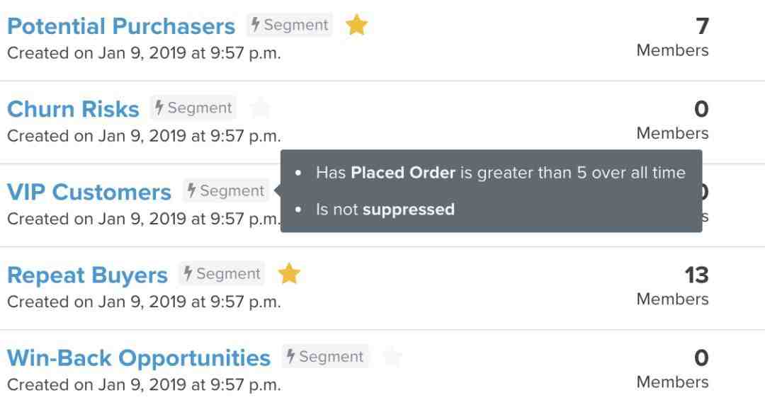The width and height of the screenshot is (765, 412).
Task: Click Win-Back Opportunities 0 Members count
Action: (x=673, y=369)
